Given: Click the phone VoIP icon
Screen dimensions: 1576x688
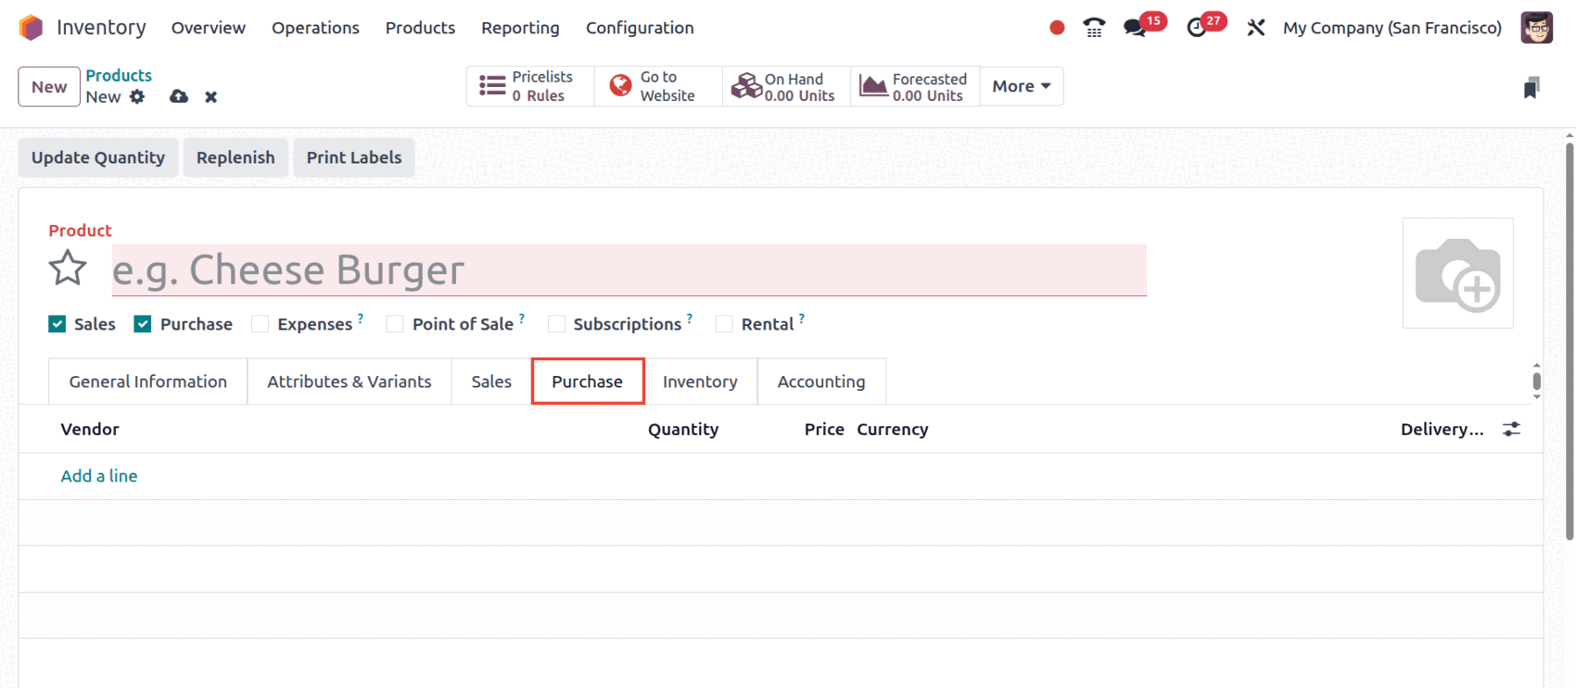Looking at the screenshot, I should [x=1094, y=28].
